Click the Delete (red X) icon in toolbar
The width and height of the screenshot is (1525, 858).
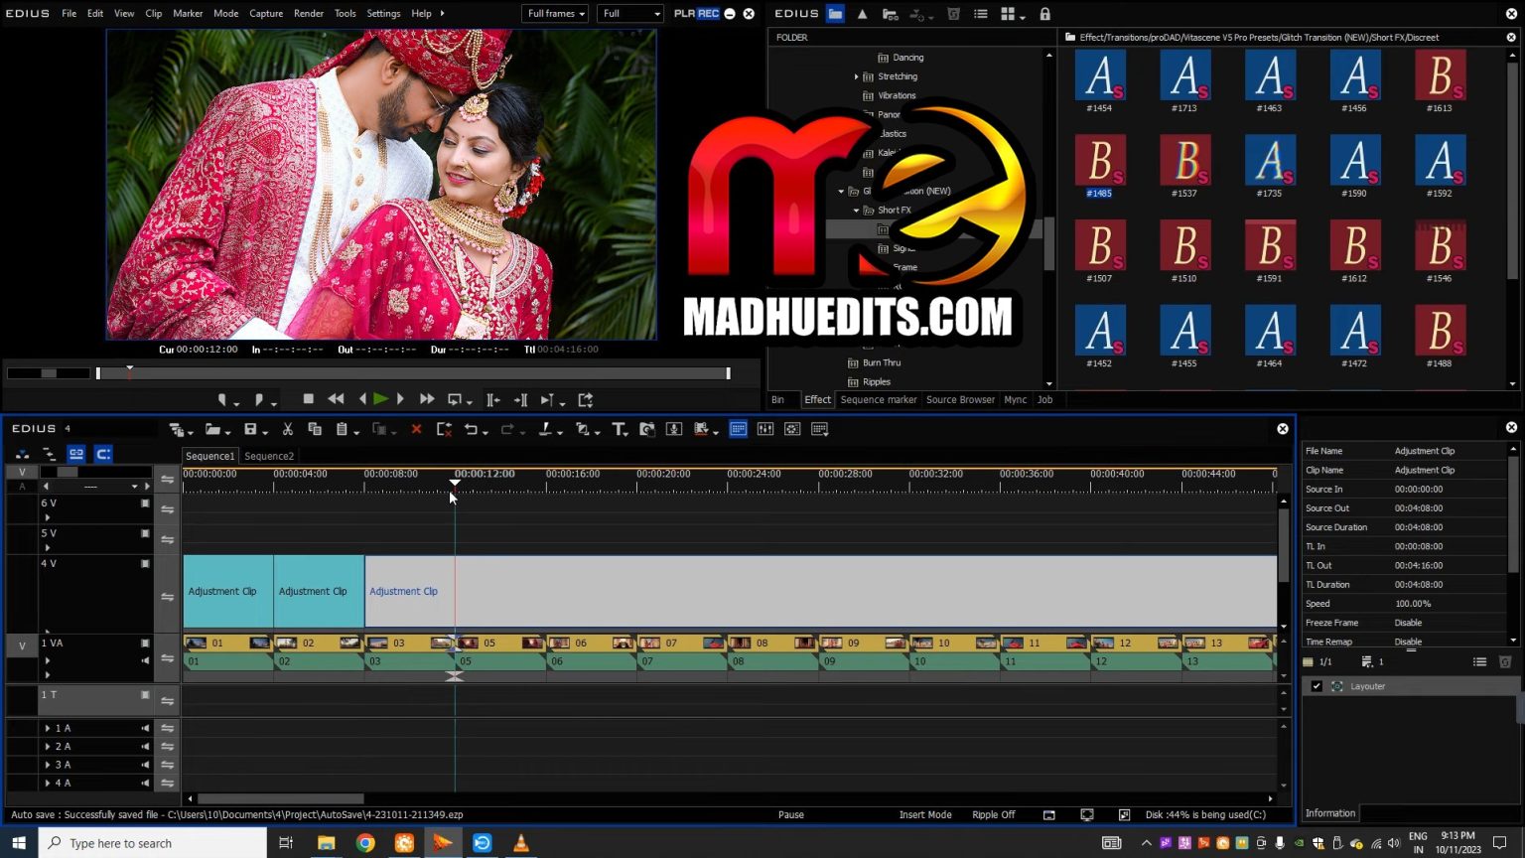coord(416,429)
